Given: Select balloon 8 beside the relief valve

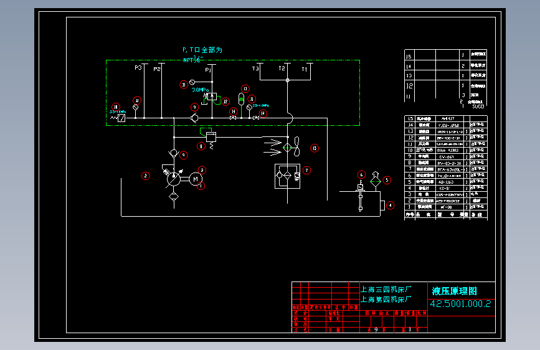Looking at the screenshot, I should (201, 146).
